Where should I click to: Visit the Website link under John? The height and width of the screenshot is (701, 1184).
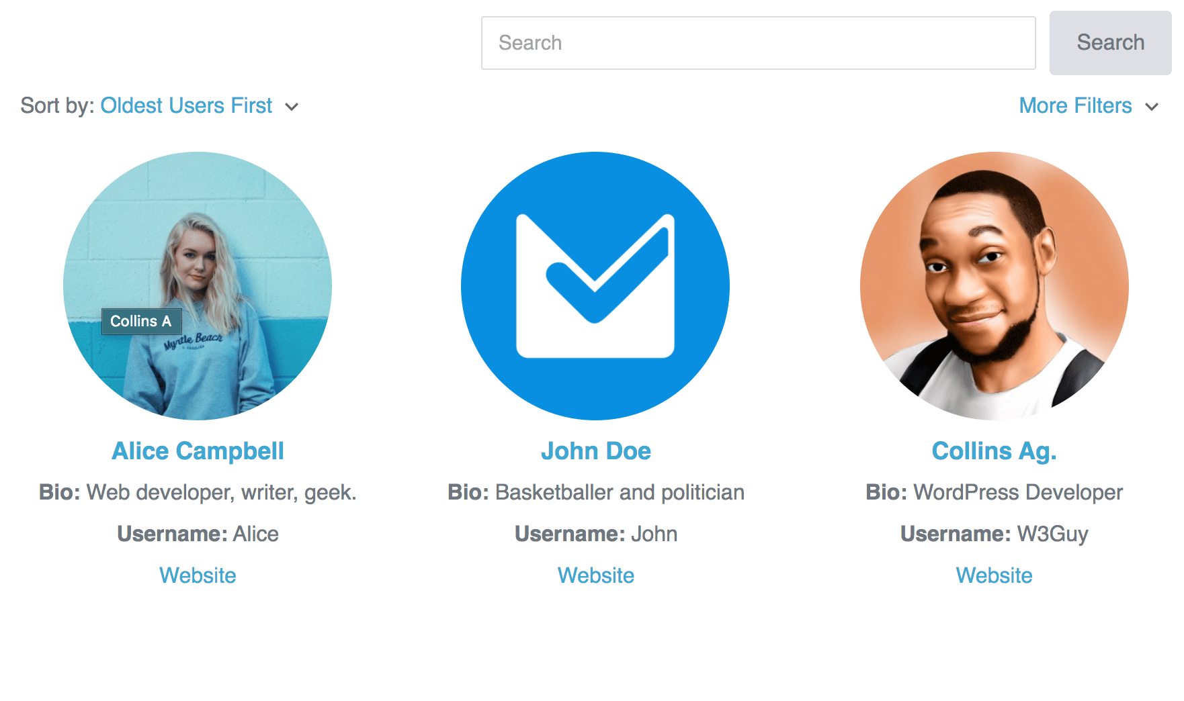pyautogui.click(x=595, y=575)
